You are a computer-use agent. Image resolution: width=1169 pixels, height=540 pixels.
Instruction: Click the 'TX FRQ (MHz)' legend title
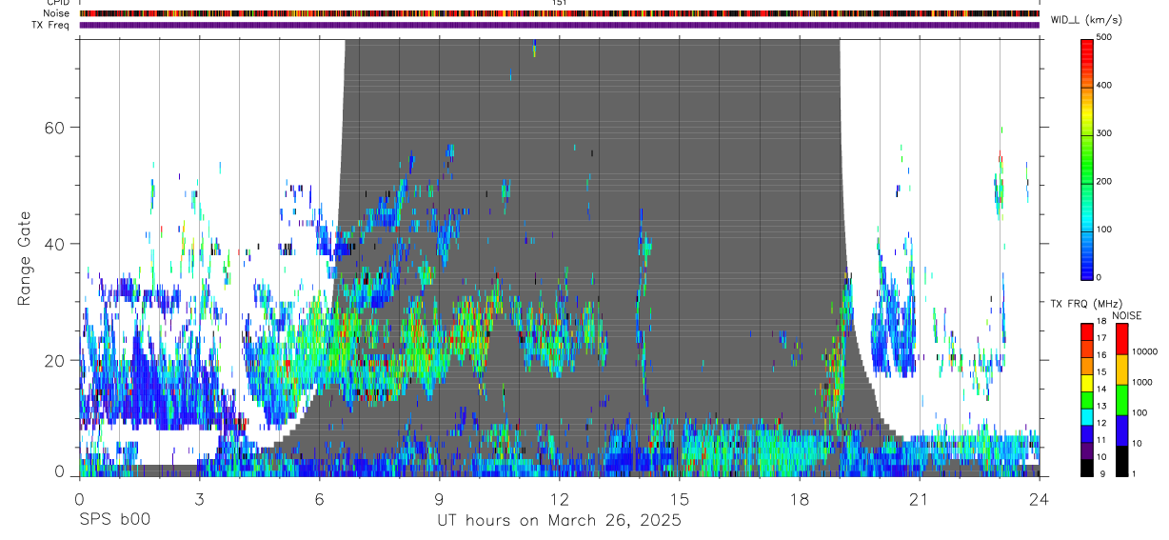1086,304
